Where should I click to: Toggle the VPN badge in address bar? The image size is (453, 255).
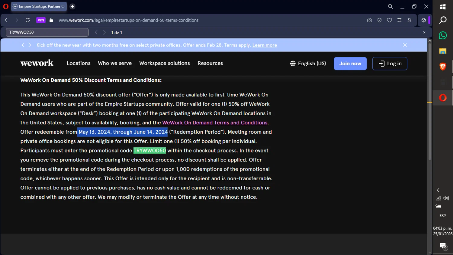click(41, 20)
